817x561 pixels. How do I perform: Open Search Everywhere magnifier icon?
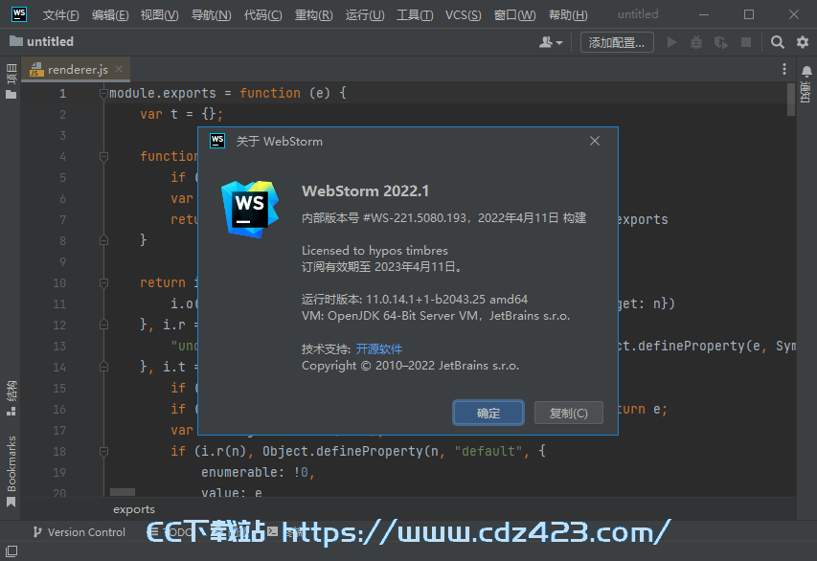[778, 42]
